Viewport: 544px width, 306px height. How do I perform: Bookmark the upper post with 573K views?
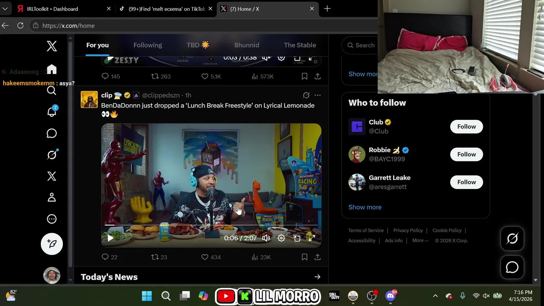pyautogui.click(x=304, y=76)
